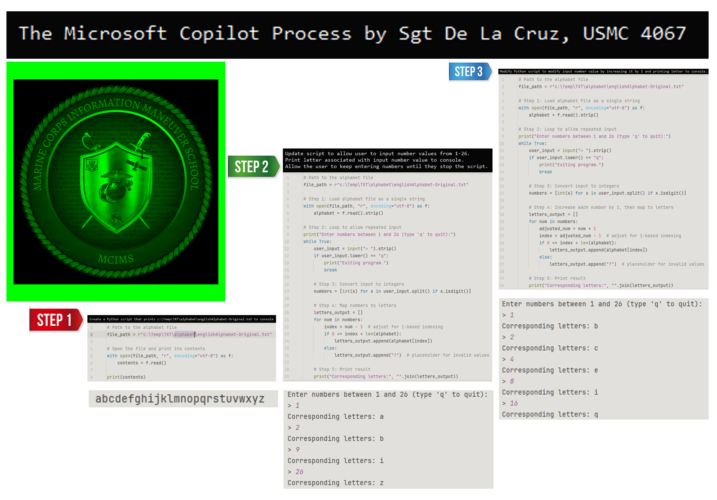
Task: Click the '> 26' input line in Step 2 console
Action: 295,472
